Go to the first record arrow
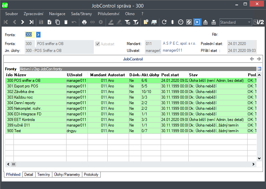Screen dimensions: 266x189 coord(6,22)
